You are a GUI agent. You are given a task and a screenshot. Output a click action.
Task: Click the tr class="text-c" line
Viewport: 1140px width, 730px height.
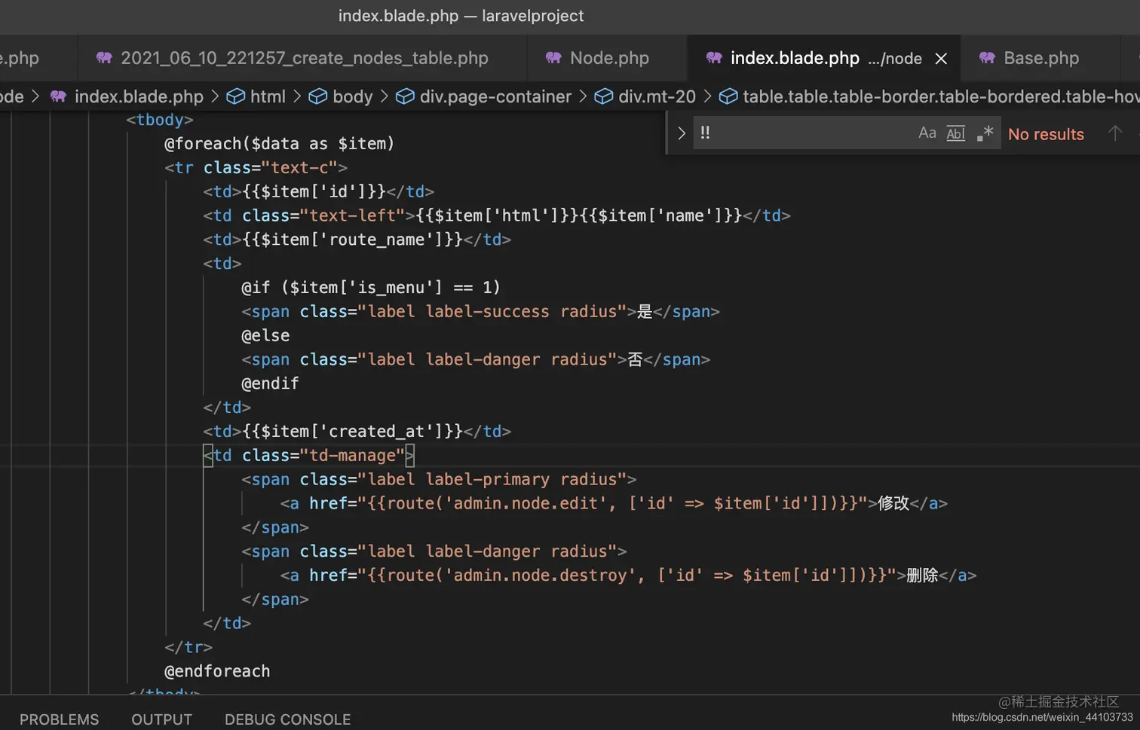(256, 167)
